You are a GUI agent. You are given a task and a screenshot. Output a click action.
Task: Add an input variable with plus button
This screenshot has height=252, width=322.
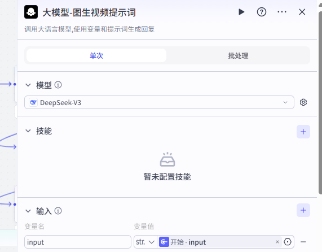coord(303,210)
